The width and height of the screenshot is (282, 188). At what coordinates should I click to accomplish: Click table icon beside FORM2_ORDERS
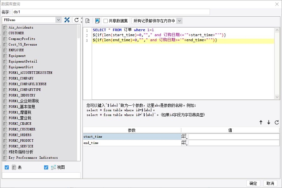tap(5, 135)
